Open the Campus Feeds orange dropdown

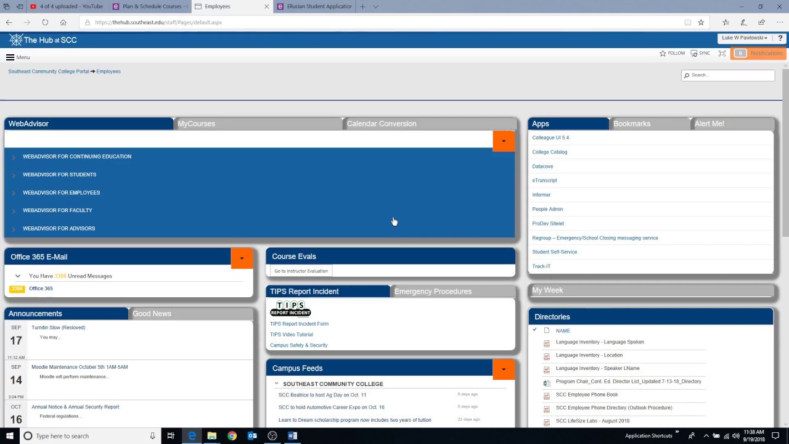click(504, 369)
